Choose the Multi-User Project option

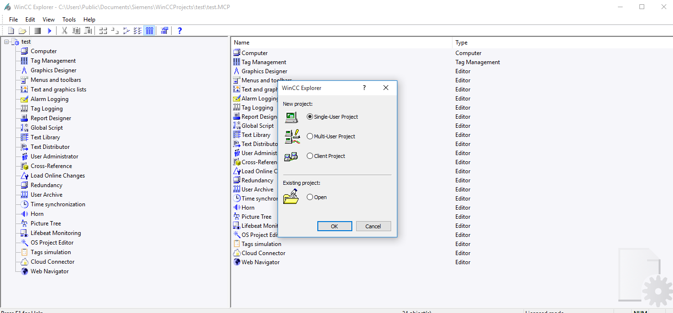(x=310, y=136)
